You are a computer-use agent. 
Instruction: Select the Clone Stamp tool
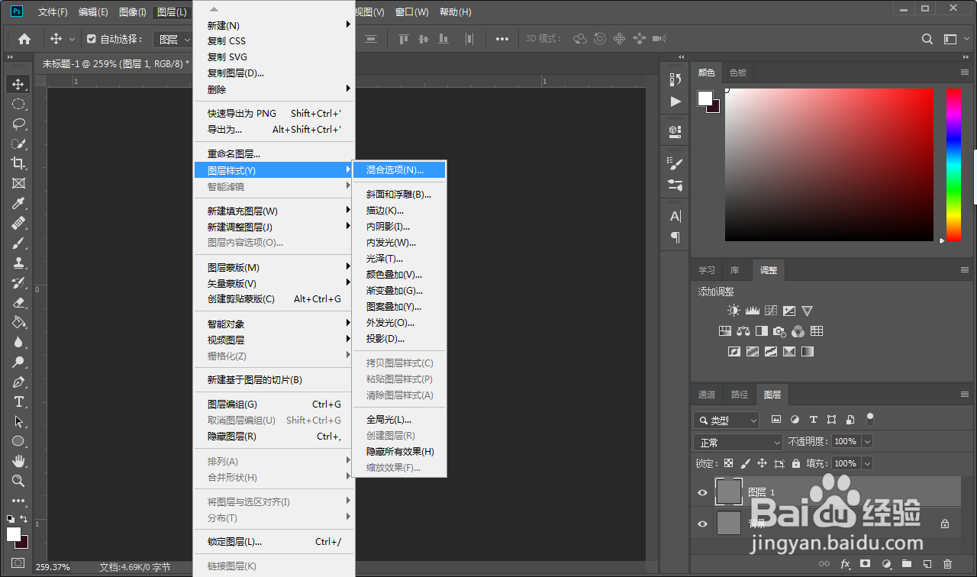click(x=18, y=263)
